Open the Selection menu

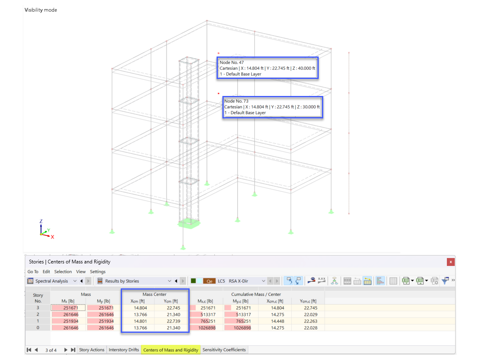[63, 272]
